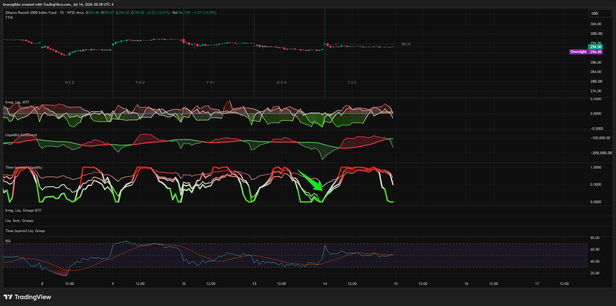Screen dimensions: 616x306
Task: Click the 80.00 RSI axis value
Action: tap(595, 238)
